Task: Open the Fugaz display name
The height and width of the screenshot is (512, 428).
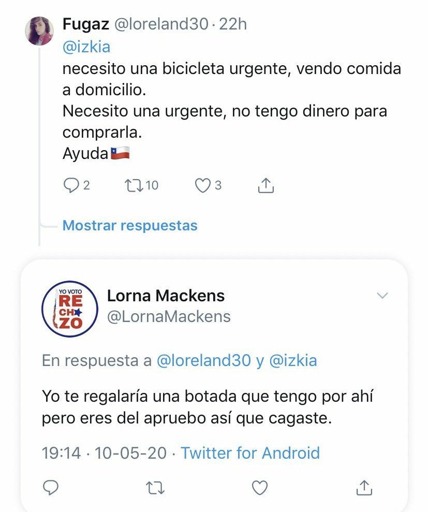Action: pos(86,24)
